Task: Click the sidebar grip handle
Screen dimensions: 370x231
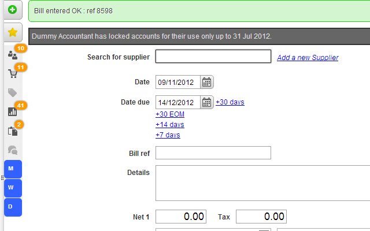Action: (2, 178)
